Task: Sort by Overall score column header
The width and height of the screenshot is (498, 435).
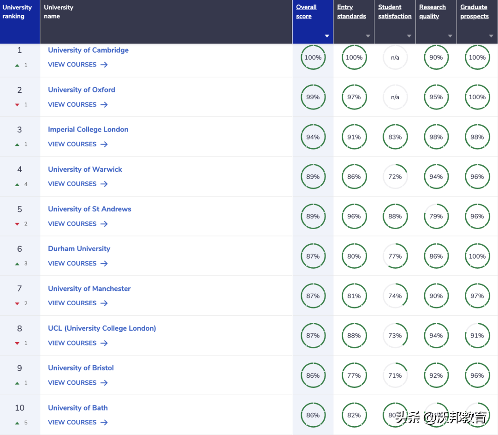Action: tap(306, 12)
